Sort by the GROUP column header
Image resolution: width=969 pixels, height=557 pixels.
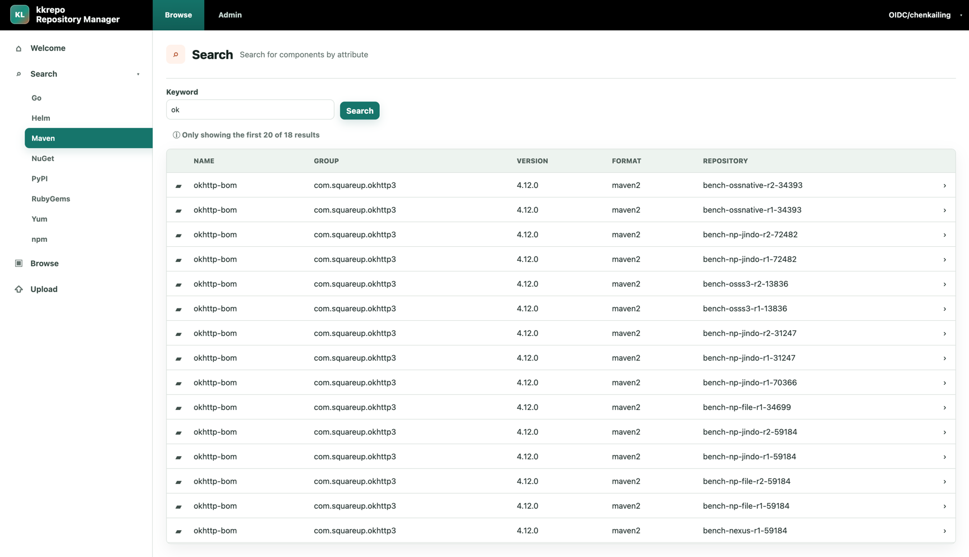point(326,161)
